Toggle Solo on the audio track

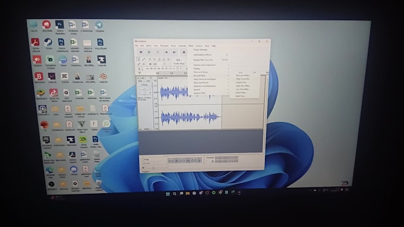tap(148, 81)
